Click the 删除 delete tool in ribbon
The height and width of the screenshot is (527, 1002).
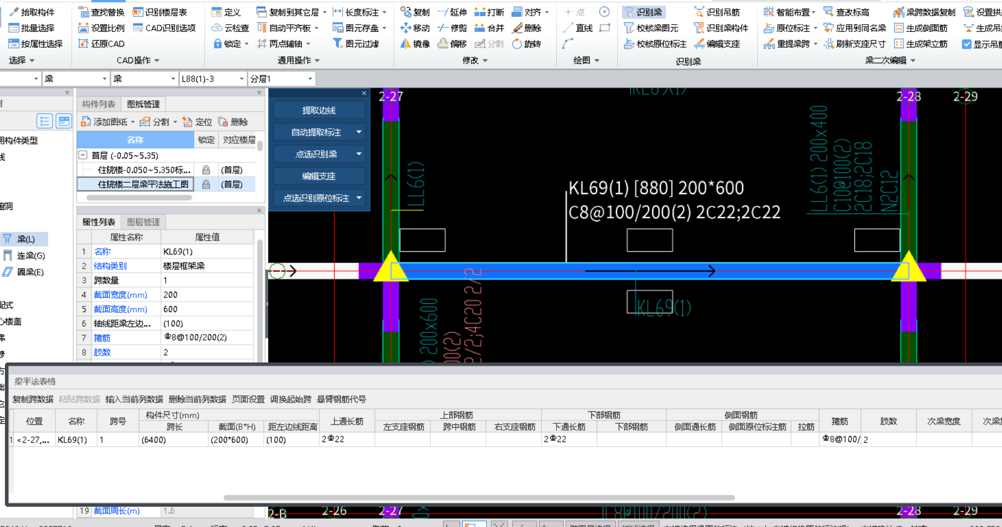[x=527, y=28]
